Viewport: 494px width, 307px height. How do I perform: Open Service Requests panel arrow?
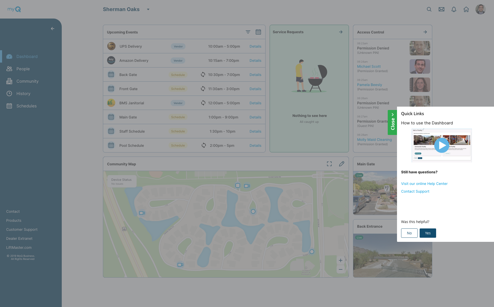pyautogui.click(x=341, y=32)
